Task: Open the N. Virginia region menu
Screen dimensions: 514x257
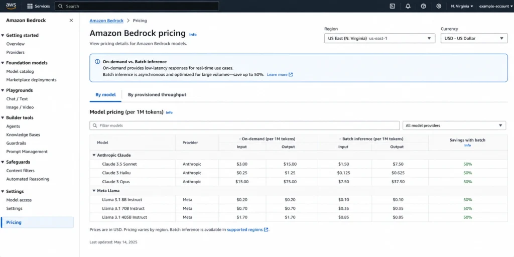Action: pos(462,6)
